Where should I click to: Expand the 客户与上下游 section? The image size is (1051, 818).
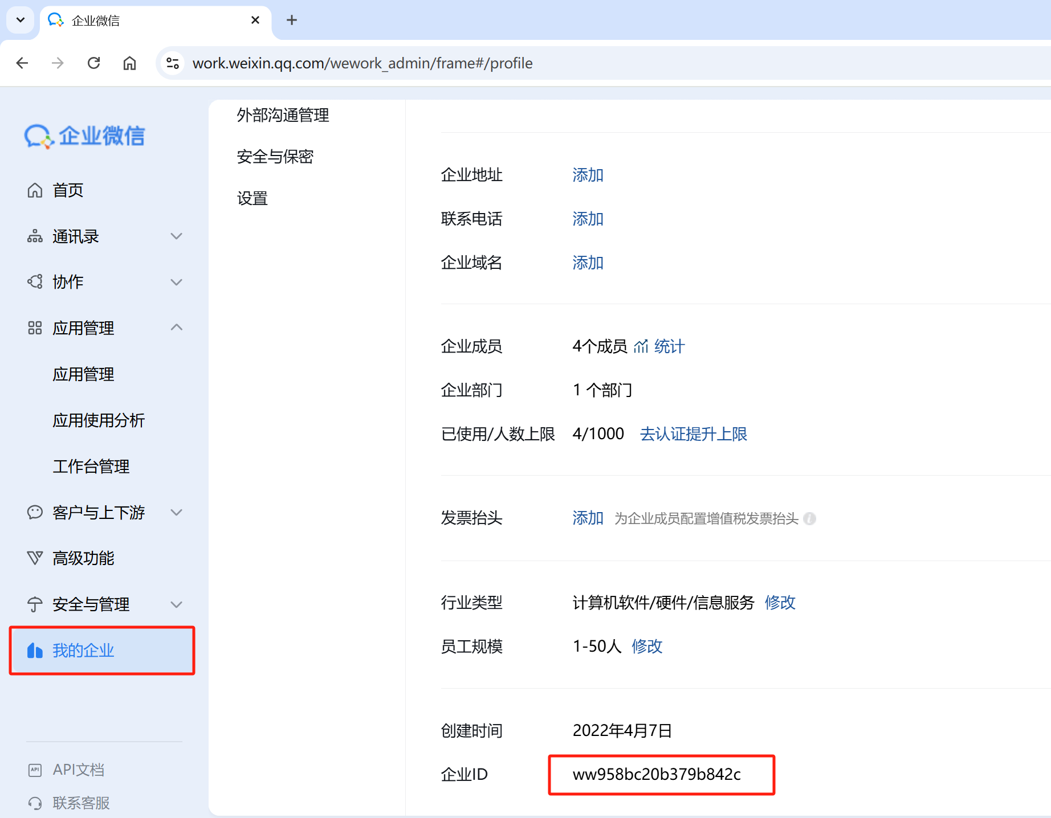pos(176,512)
